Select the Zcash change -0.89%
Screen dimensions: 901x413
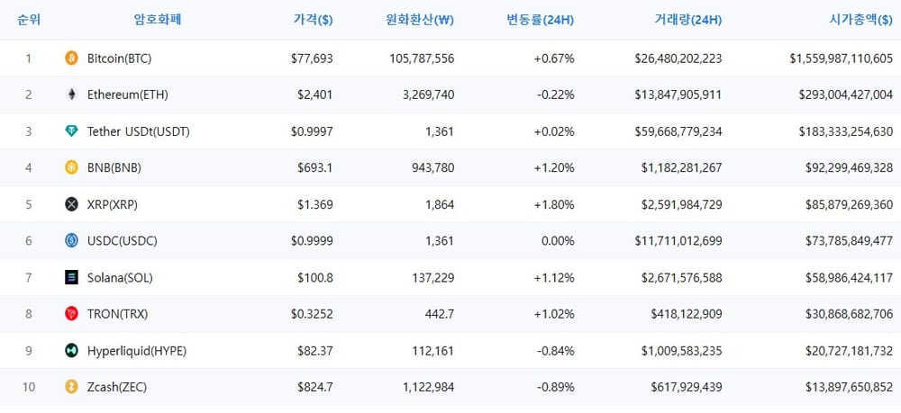[x=556, y=387]
